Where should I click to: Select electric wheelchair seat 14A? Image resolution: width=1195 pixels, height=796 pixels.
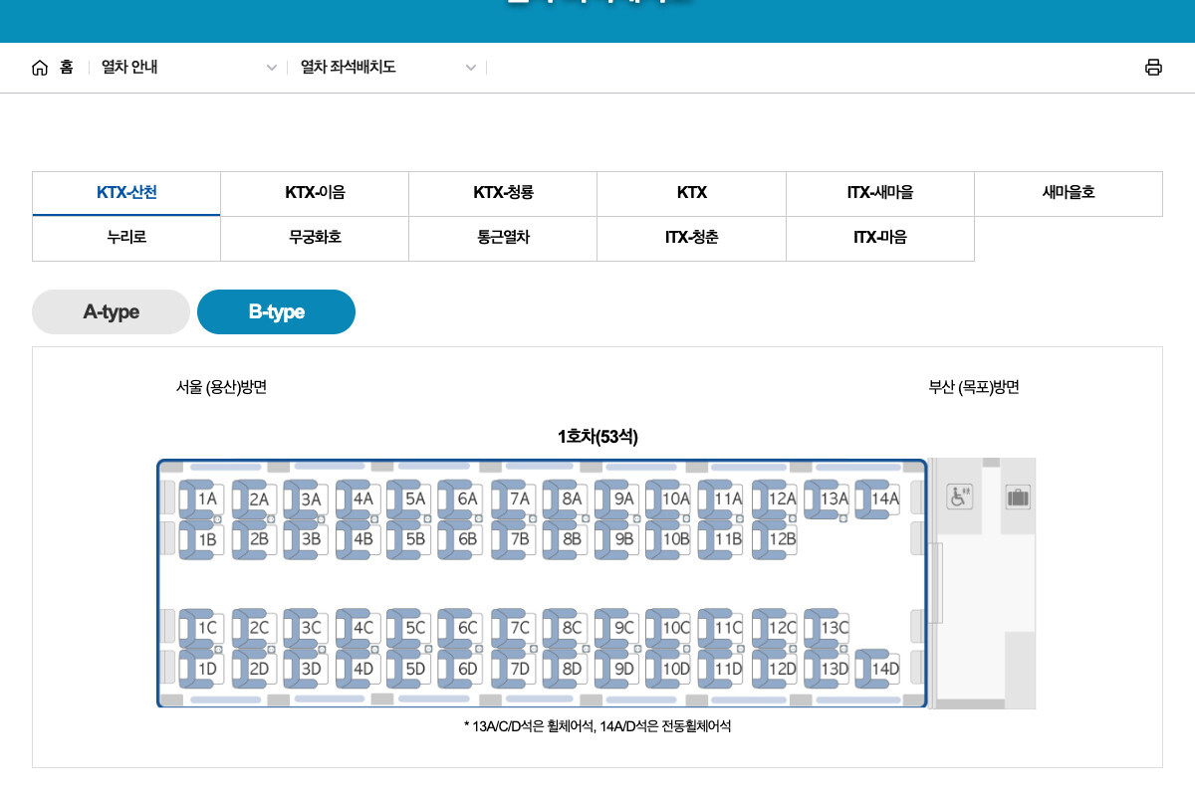(x=878, y=498)
